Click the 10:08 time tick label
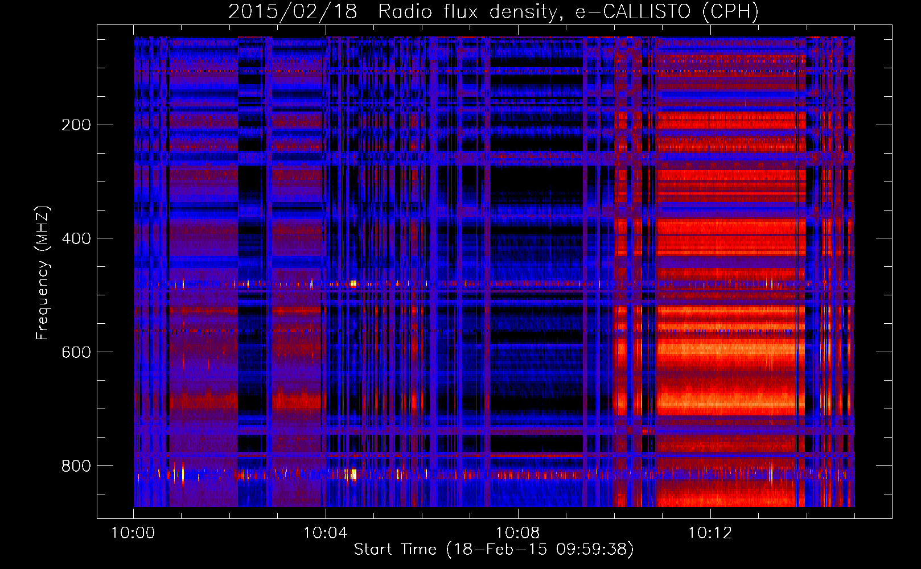 [x=518, y=533]
